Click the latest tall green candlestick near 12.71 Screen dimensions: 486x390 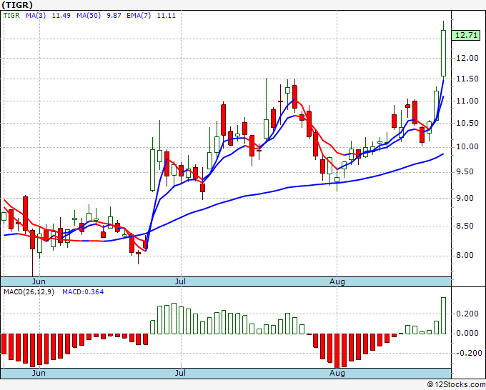[444, 53]
